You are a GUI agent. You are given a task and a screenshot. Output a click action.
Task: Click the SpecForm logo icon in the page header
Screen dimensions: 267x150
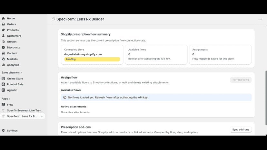54,19
